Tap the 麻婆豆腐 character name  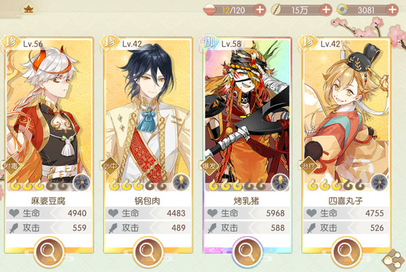48,201
